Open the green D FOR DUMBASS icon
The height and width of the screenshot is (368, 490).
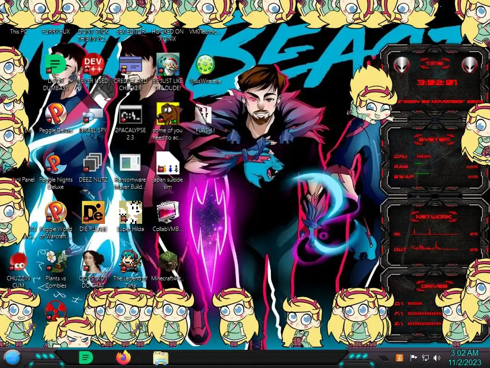coord(56,65)
